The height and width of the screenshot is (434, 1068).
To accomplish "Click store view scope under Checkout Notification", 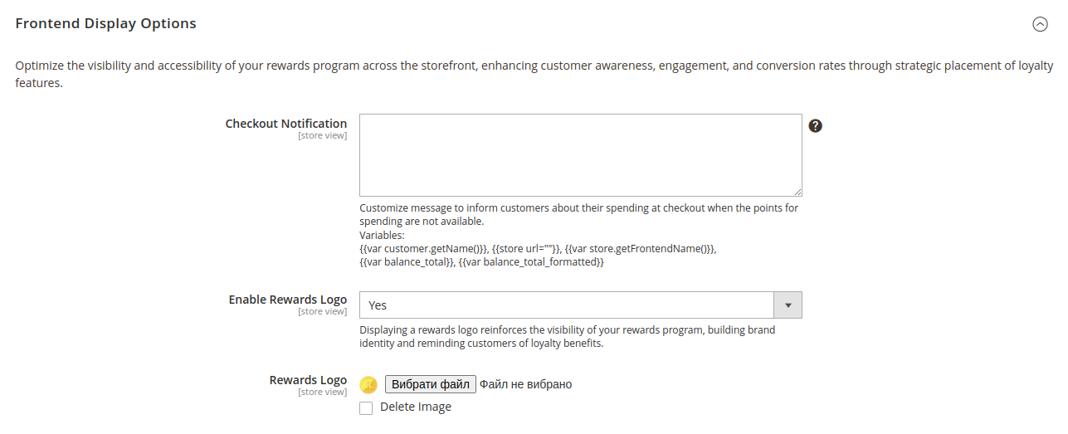I will (x=323, y=136).
